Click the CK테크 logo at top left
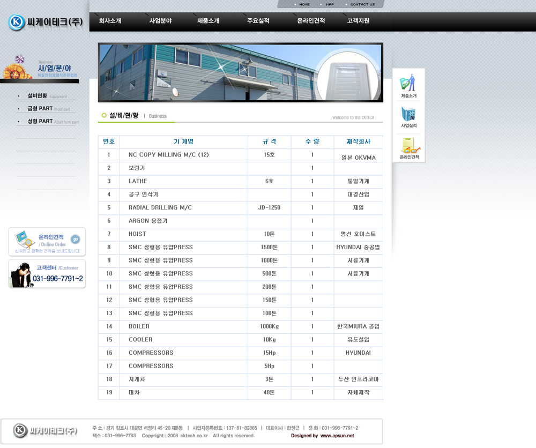 pyautogui.click(x=46, y=22)
